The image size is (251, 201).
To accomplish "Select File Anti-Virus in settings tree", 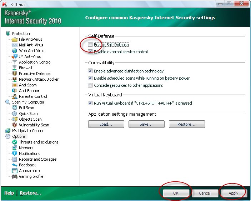I will 31,39.
